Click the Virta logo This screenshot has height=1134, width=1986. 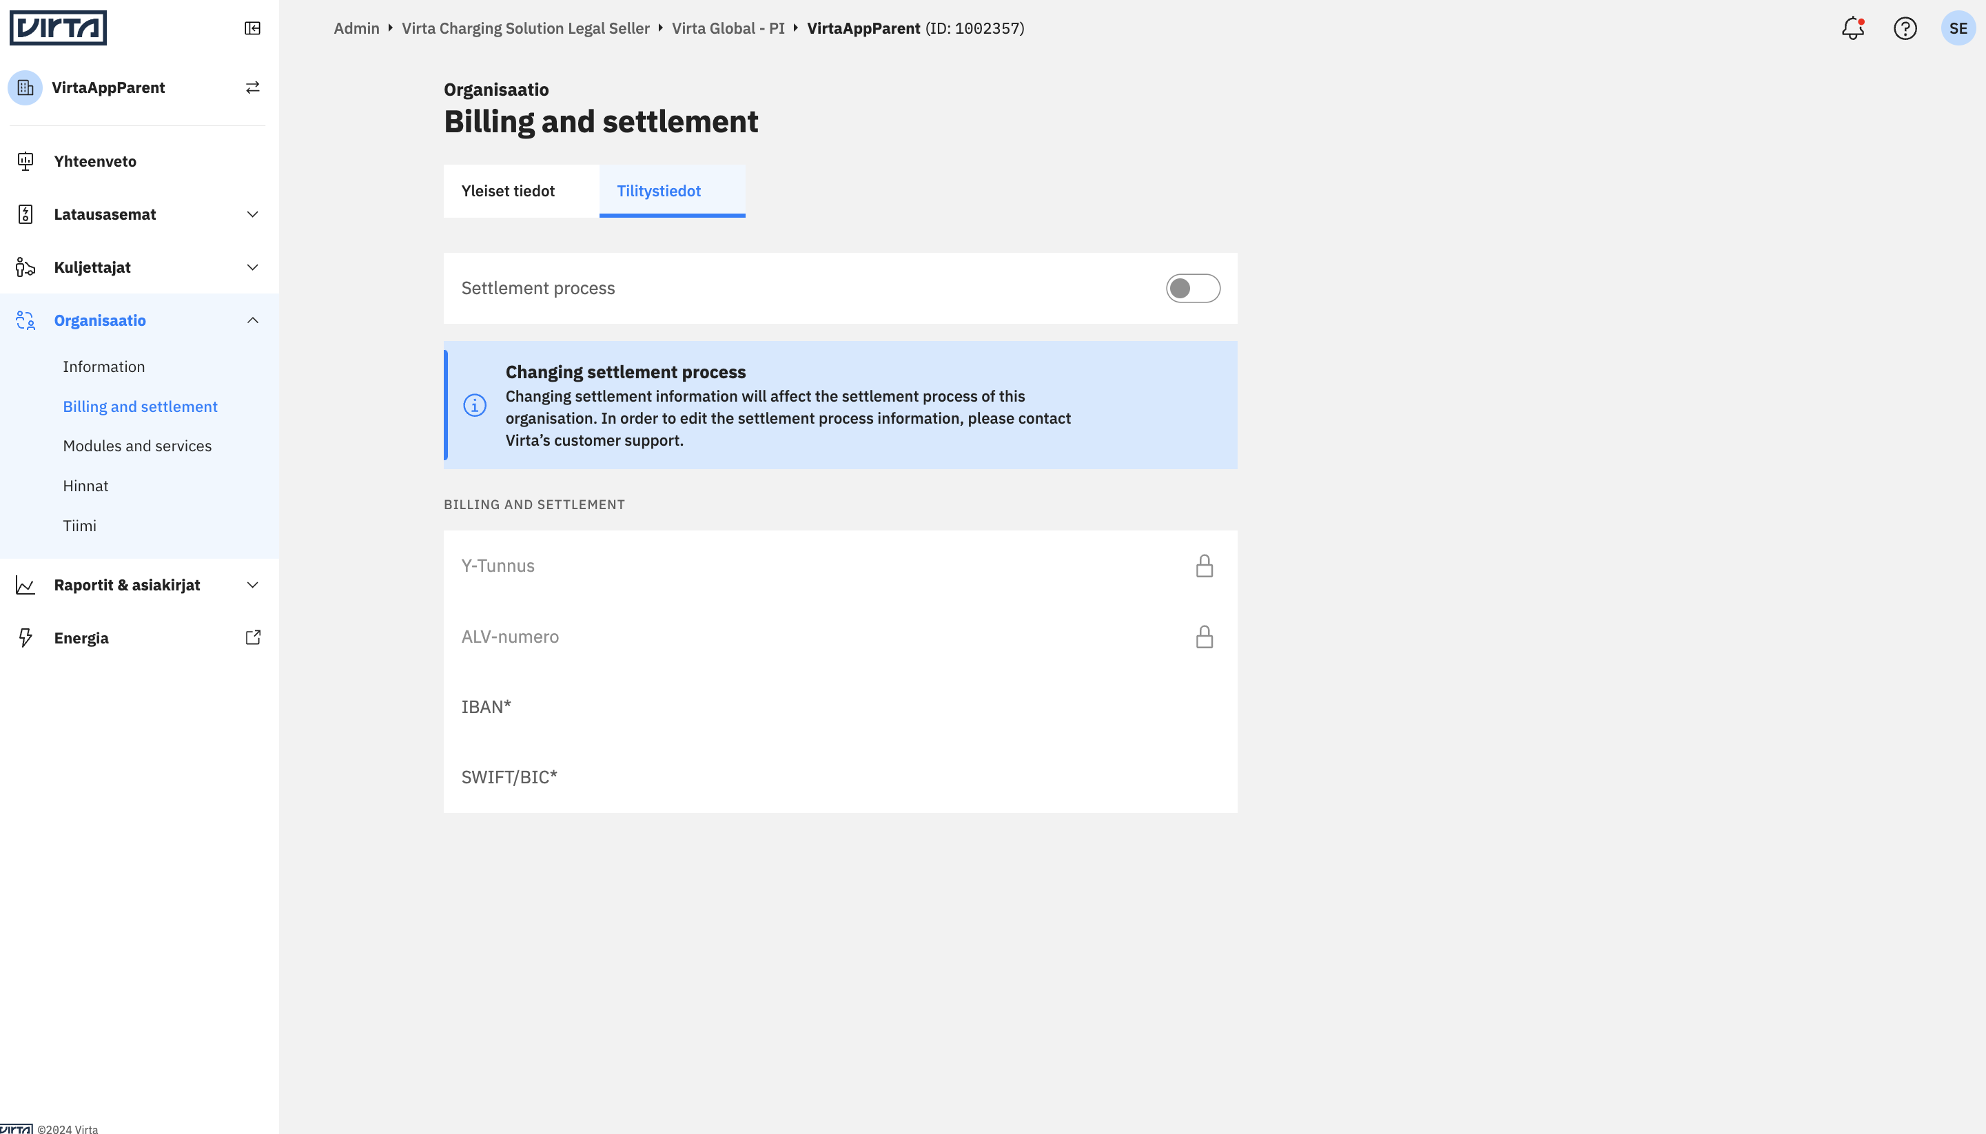[x=58, y=28]
